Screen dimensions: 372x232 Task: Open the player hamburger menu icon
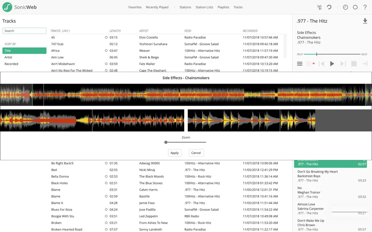300,64
